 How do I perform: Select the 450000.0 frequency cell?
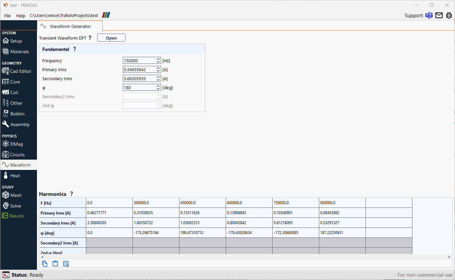pyautogui.click(x=202, y=203)
